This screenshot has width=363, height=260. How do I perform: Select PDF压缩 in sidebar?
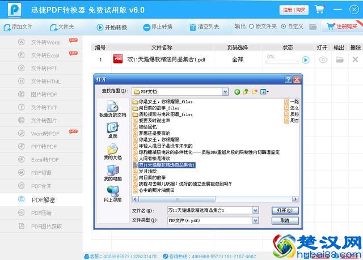click(41, 213)
